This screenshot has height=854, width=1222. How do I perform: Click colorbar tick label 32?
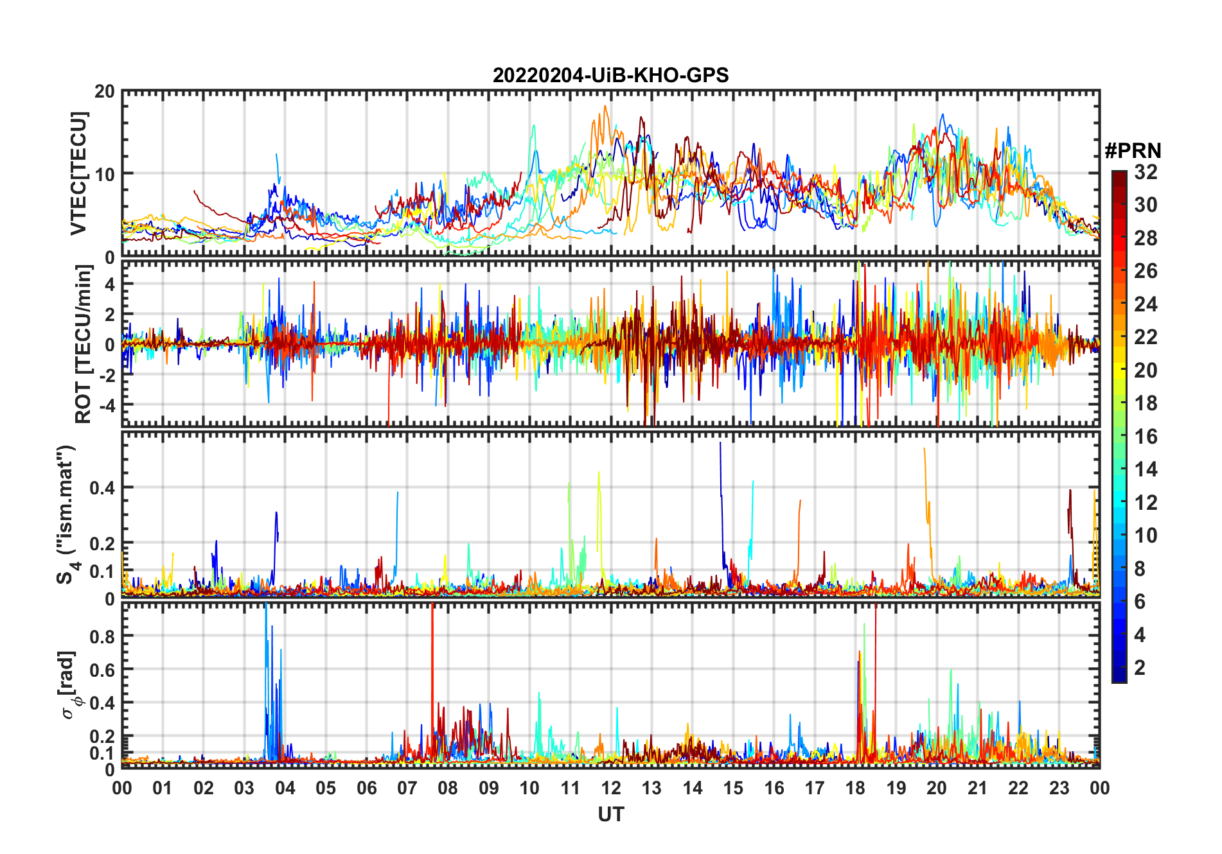click(1146, 172)
